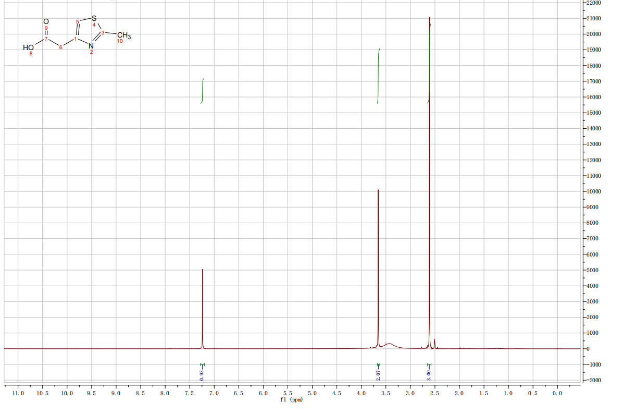Image resolution: width=623 pixels, height=414 pixels.
Task: Click the 2.07 integral value label
Action: pos(379,372)
